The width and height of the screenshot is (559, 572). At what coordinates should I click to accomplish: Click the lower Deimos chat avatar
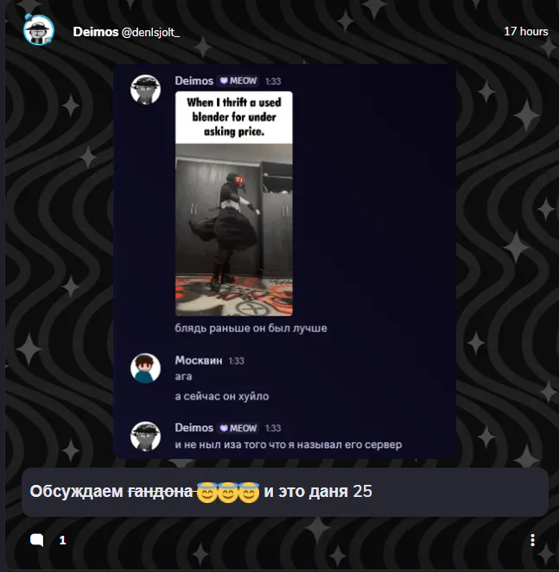tap(145, 437)
